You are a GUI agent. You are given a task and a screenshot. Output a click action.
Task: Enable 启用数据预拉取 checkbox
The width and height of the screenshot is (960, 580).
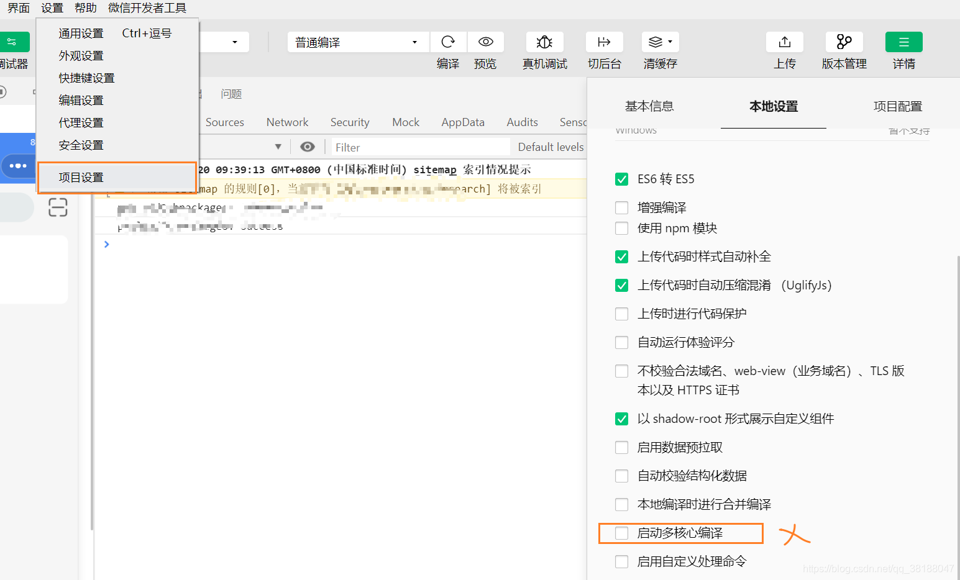coord(621,447)
